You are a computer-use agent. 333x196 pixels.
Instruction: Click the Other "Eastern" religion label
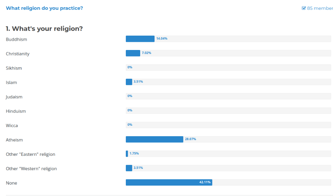tap(30, 155)
